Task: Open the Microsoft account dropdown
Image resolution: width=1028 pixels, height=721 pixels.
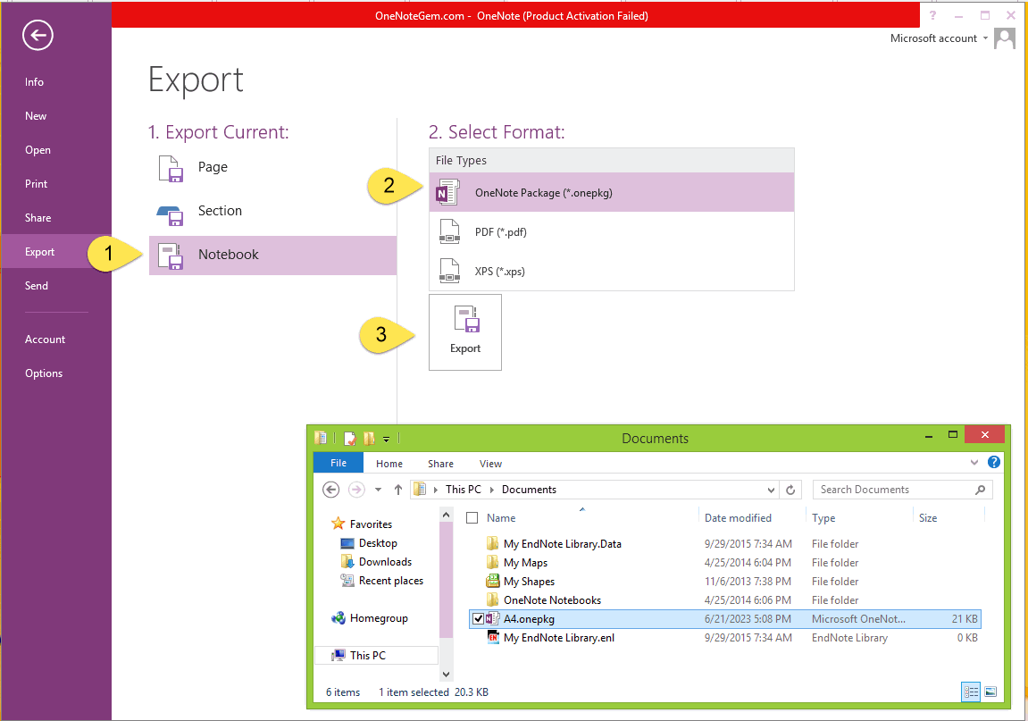Action: point(984,38)
